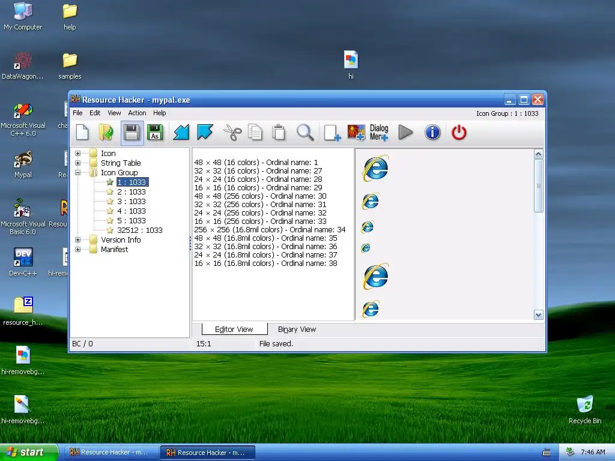Click the Add image resource icon
This screenshot has width=615, height=461.
(x=356, y=133)
